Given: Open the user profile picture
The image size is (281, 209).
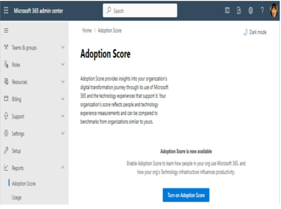Looking at the screenshot, I should 274,10.
